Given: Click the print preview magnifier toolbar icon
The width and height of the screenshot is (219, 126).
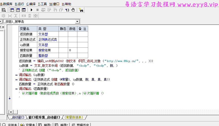Looking at the screenshot, I should point(4,10).
